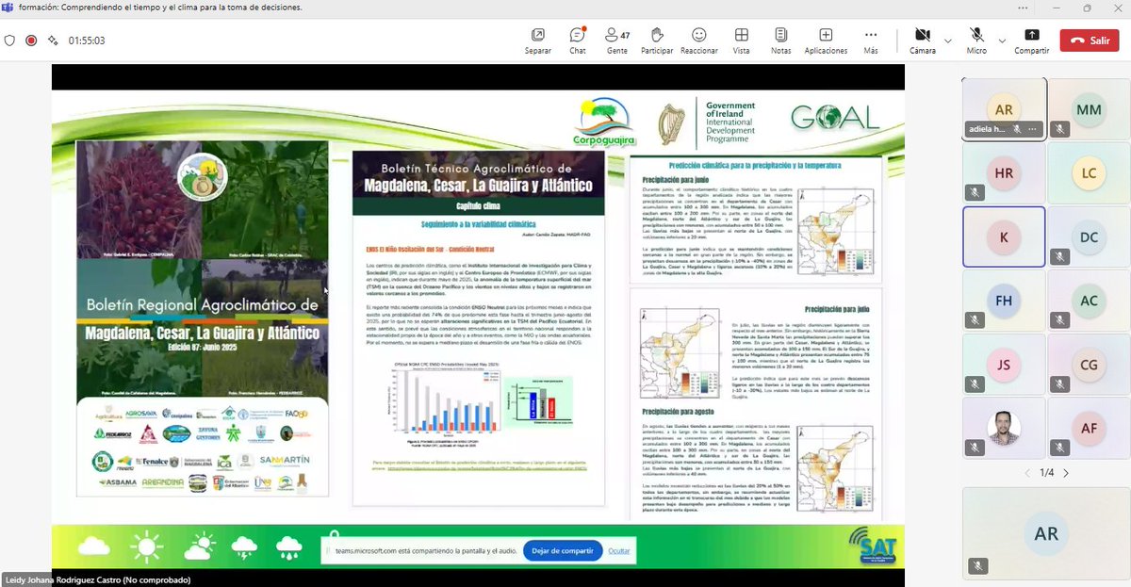Image resolution: width=1131 pixels, height=587 pixels.
Task: Select the MM participant tile
Action: [1089, 109]
